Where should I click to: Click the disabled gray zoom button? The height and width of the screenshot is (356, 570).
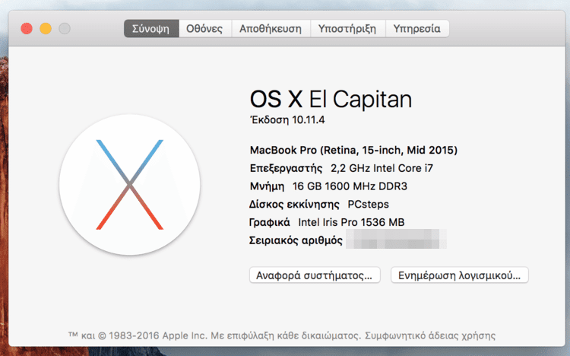point(65,28)
